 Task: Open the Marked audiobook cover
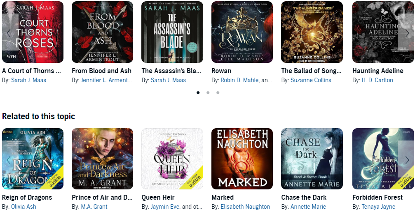(242, 159)
